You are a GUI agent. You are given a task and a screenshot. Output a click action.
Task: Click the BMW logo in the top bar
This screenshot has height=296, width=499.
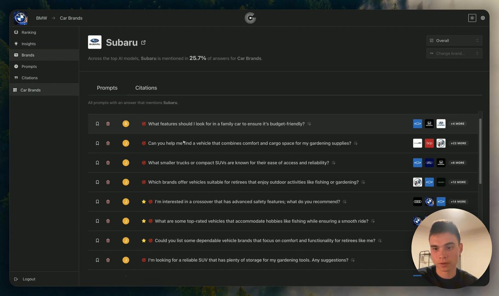(x=20, y=18)
